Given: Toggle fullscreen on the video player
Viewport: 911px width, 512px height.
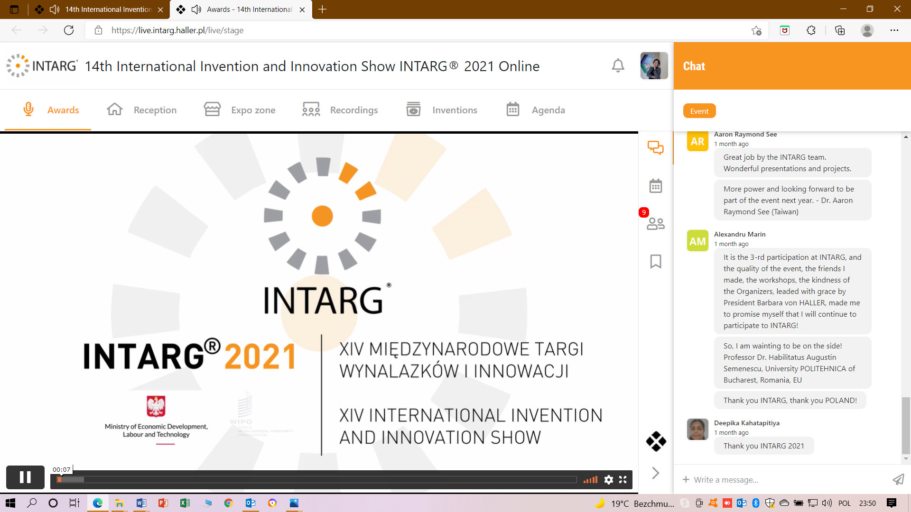Looking at the screenshot, I should [x=623, y=480].
